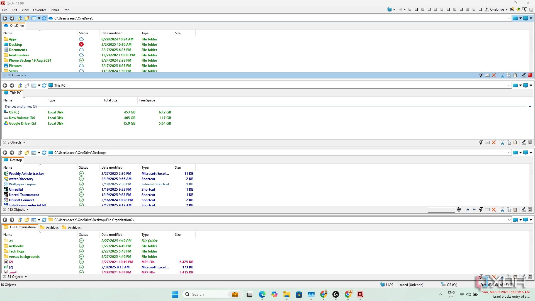Screen dimensions: 535x301
Task: Refresh the OneDrive pane
Action: click(44, 18)
